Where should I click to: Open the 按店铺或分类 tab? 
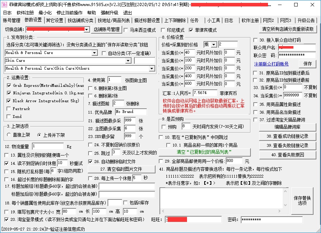[x=81, y=20]
